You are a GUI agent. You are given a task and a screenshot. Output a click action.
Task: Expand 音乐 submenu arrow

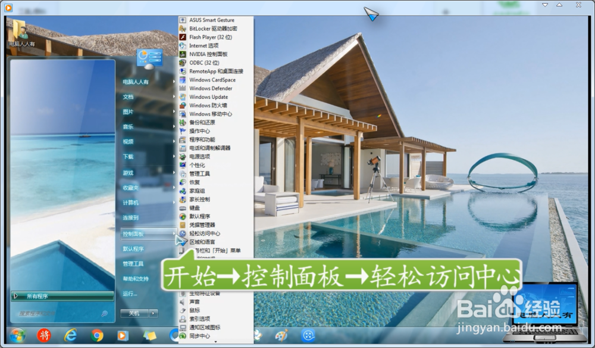(x=174, y=126)
